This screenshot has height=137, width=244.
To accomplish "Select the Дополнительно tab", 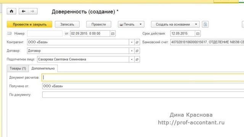I will [43, 68].
